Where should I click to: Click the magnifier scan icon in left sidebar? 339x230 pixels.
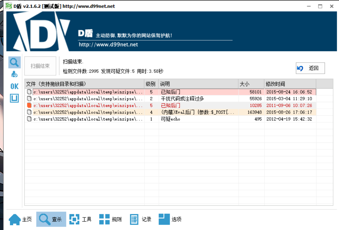(14, 62)
